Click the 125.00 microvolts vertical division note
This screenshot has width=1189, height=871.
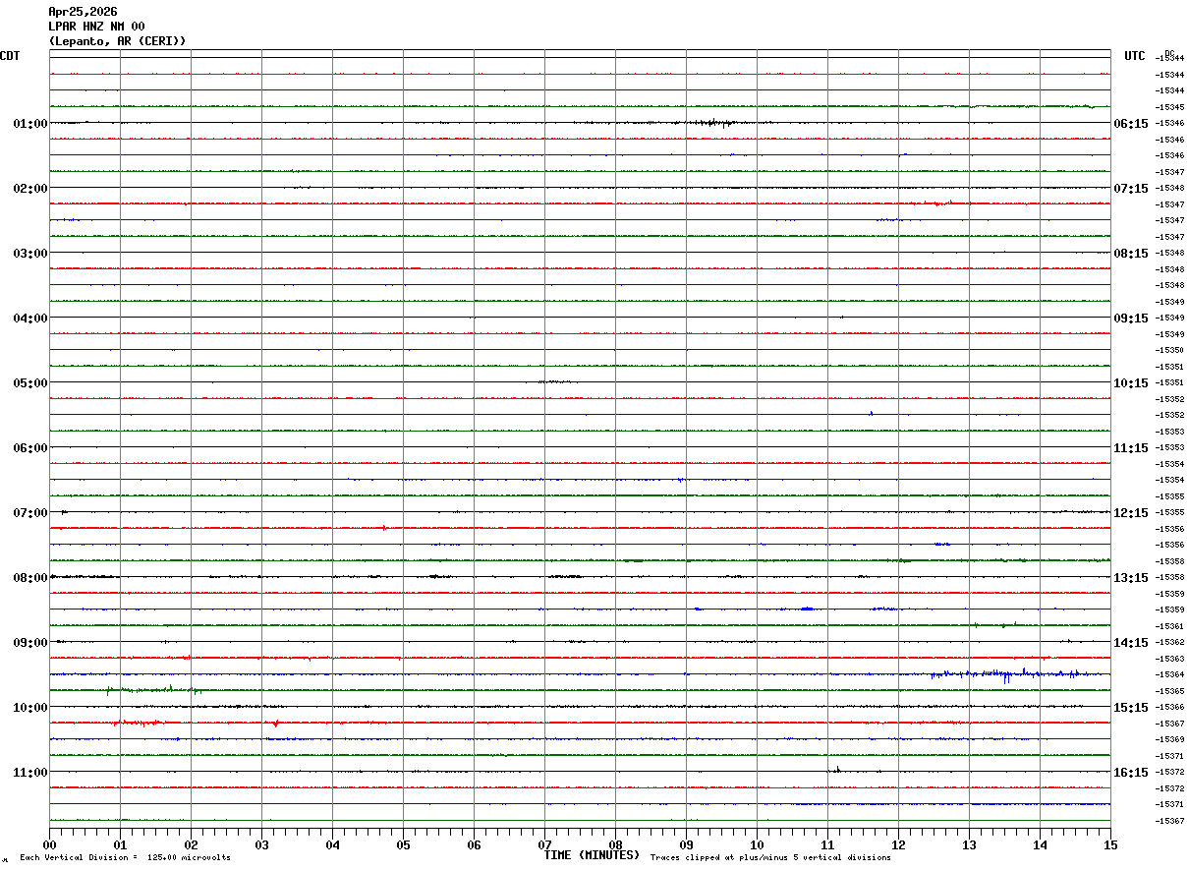(x=125, y=858)
